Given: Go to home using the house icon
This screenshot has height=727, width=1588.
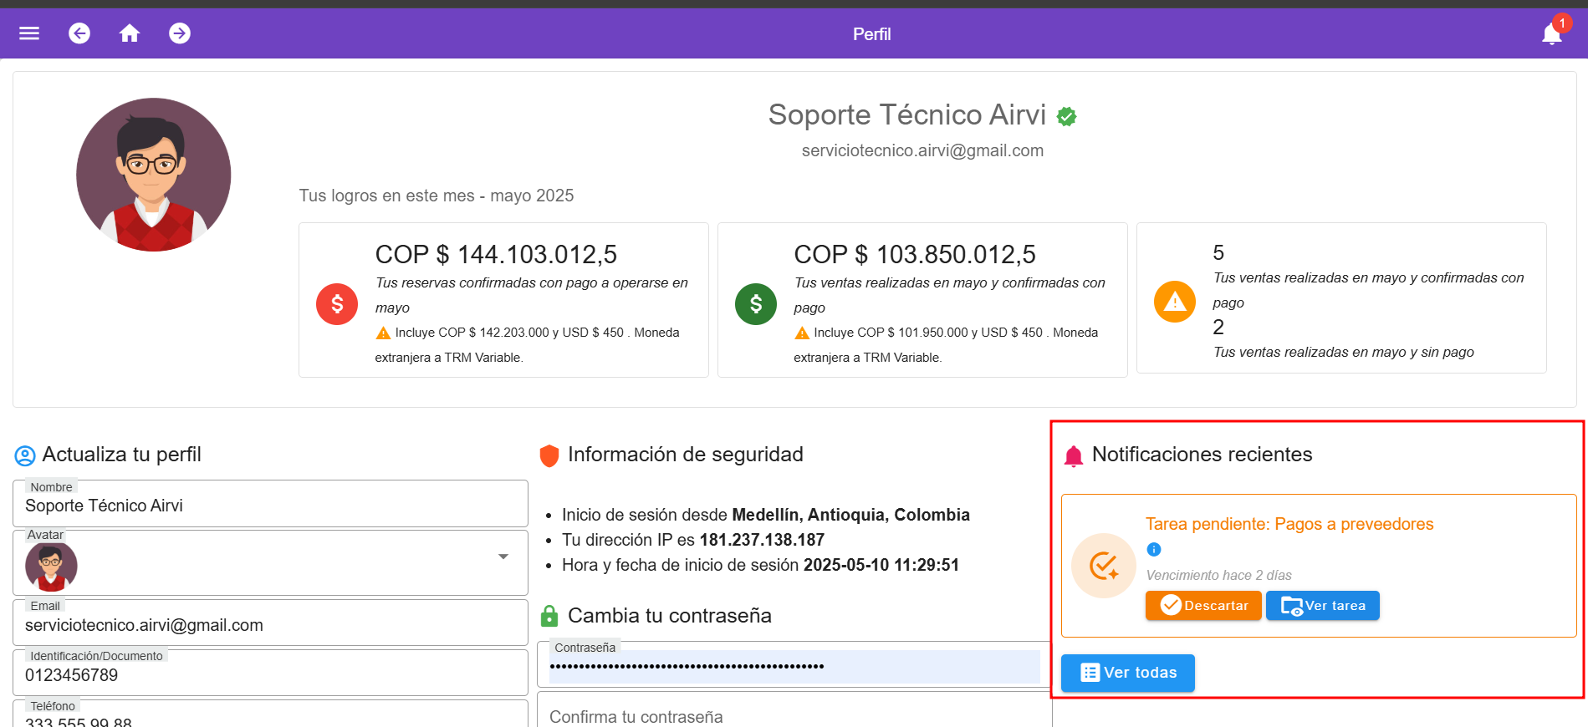Looking at the screenshot, I should [x=130, y=33].
